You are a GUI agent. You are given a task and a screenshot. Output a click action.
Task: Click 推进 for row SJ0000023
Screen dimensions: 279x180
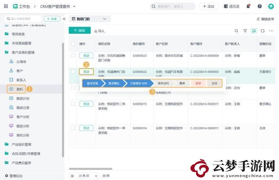pyautogui.click(x=86, y=55)
